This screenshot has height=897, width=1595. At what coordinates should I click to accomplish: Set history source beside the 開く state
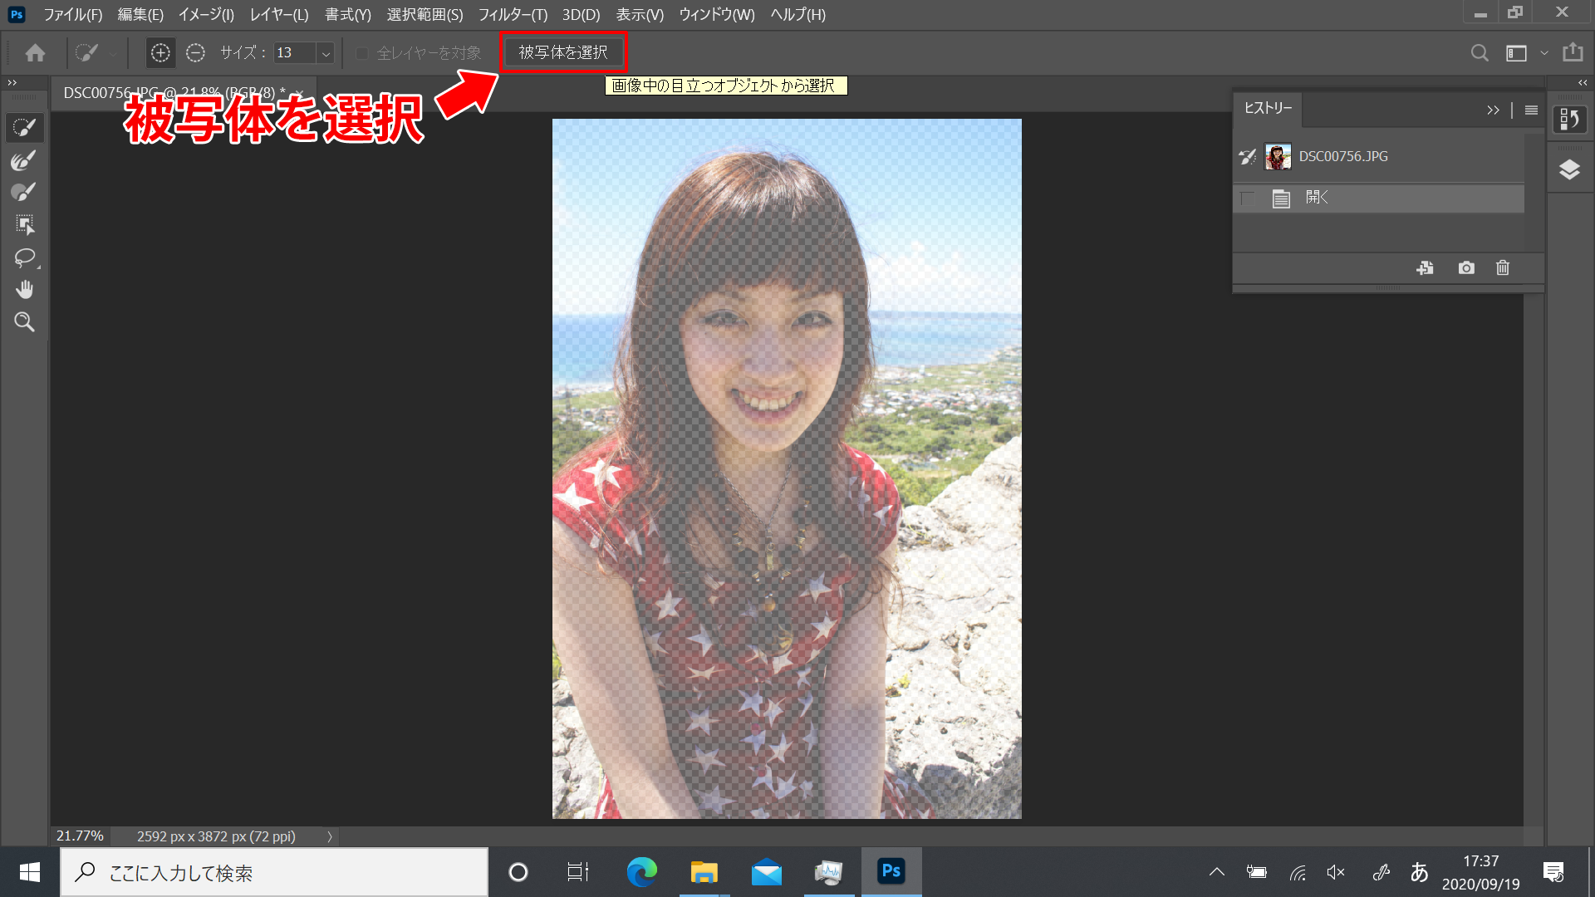(x=1246, y=199)
